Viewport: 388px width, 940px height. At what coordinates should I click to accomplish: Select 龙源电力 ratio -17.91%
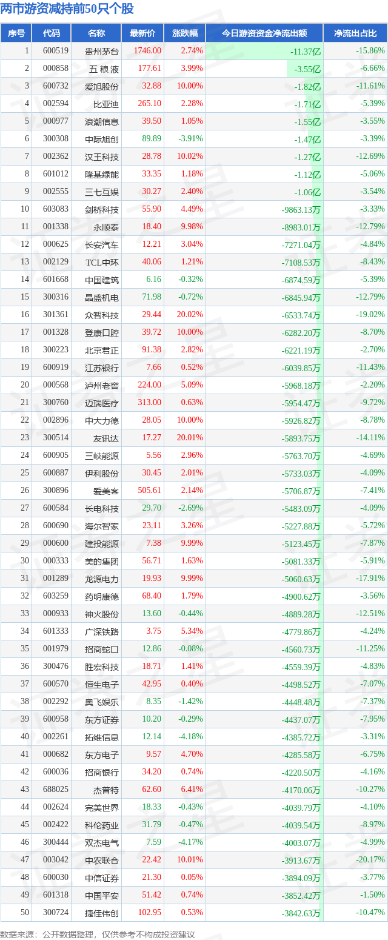pos(370,579)
